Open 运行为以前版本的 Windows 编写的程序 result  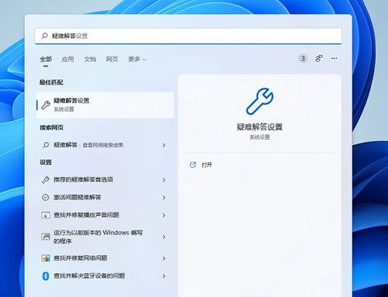(105, 237)
